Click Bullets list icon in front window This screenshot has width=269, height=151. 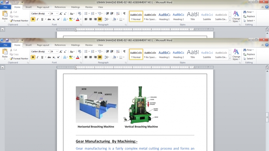point(86,52)
